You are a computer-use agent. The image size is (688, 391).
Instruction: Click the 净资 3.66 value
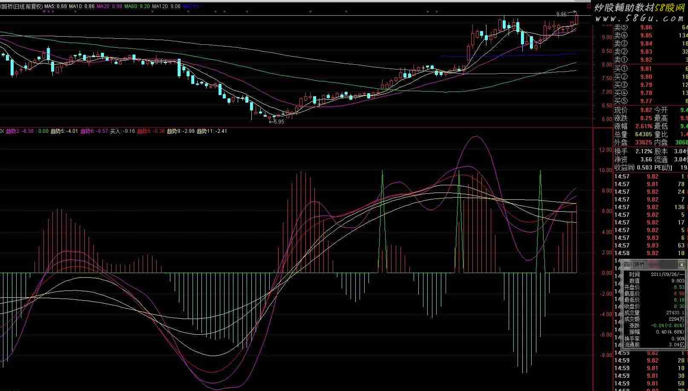[x=646, y=159]
